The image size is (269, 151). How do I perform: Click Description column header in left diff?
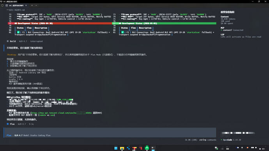point(41,28)
